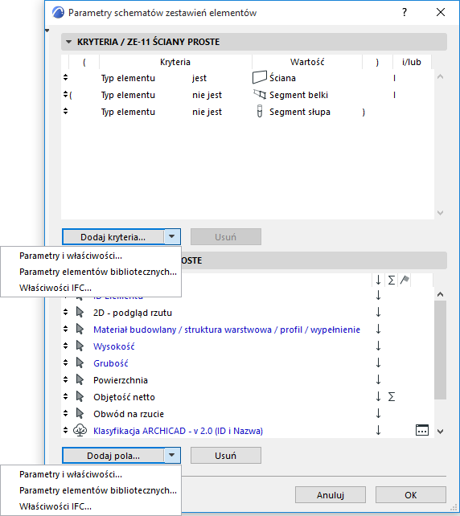Viewport: 460px width, 516px height.
Task: Click the column segment icon beside Segment słupa
Action: [x=260, y=111]
